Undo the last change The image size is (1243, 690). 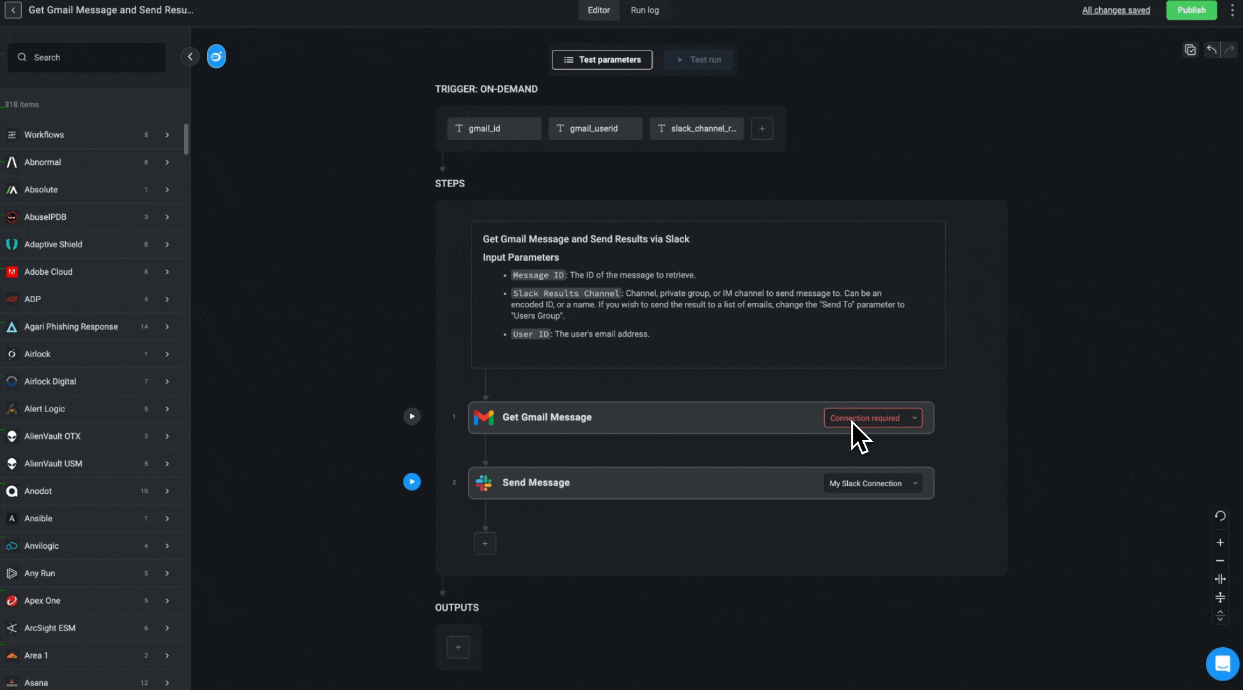click(1211, 50)
